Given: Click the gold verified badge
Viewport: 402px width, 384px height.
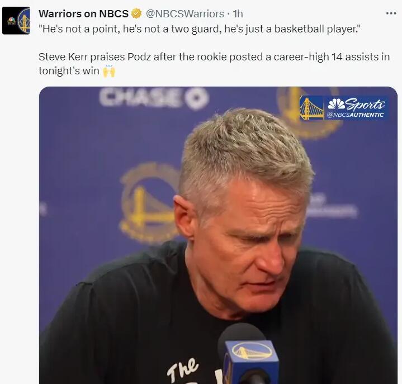Looking at the screenshot, I should click(136, 13).
